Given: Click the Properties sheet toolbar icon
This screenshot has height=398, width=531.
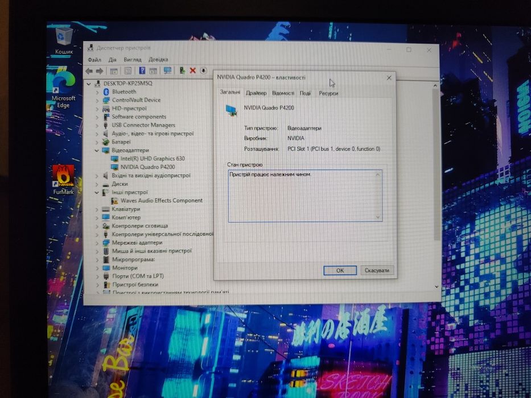Looking at the screenshot, I should click(128, 71).
